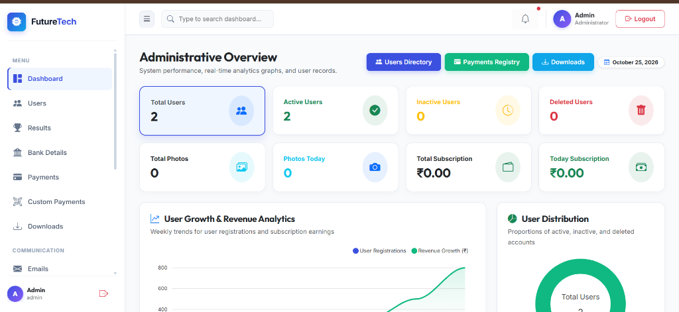
Task: Open Dashboard in the sidebar menu
Action: click(60, 79)
